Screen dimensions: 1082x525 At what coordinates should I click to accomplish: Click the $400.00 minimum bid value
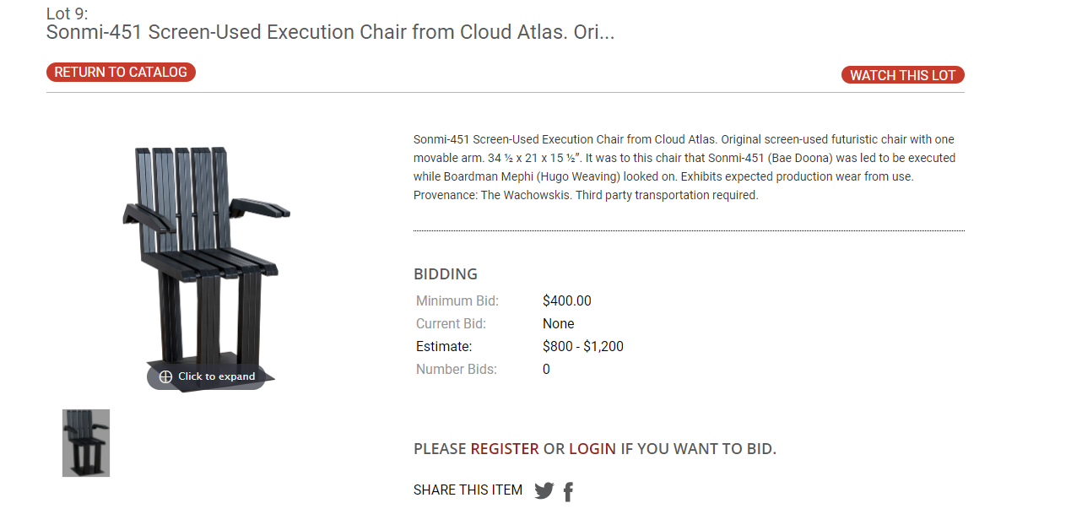click(566, 300)
